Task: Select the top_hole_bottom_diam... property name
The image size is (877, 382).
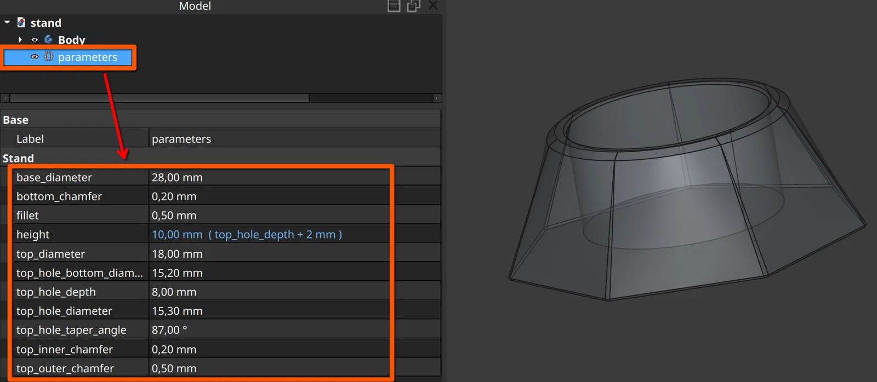Action: point(79,273)
